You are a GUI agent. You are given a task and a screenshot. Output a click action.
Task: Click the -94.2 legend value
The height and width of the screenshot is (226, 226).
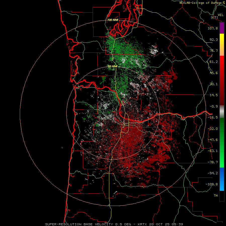pos(213,173)
